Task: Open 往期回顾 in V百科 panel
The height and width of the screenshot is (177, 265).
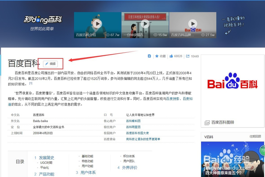Action: pyautogui.click(x=255, y=136)
